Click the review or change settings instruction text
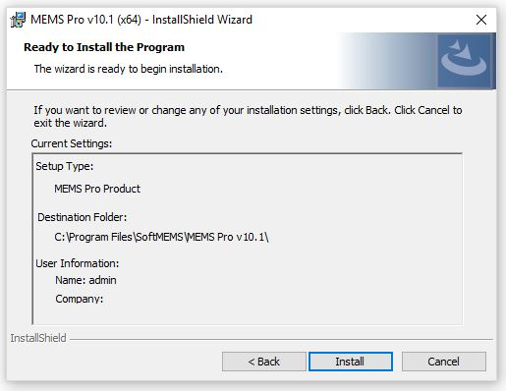Image resolution: width=506 pixels, height=391 pixels. click(x=248, y=116)
